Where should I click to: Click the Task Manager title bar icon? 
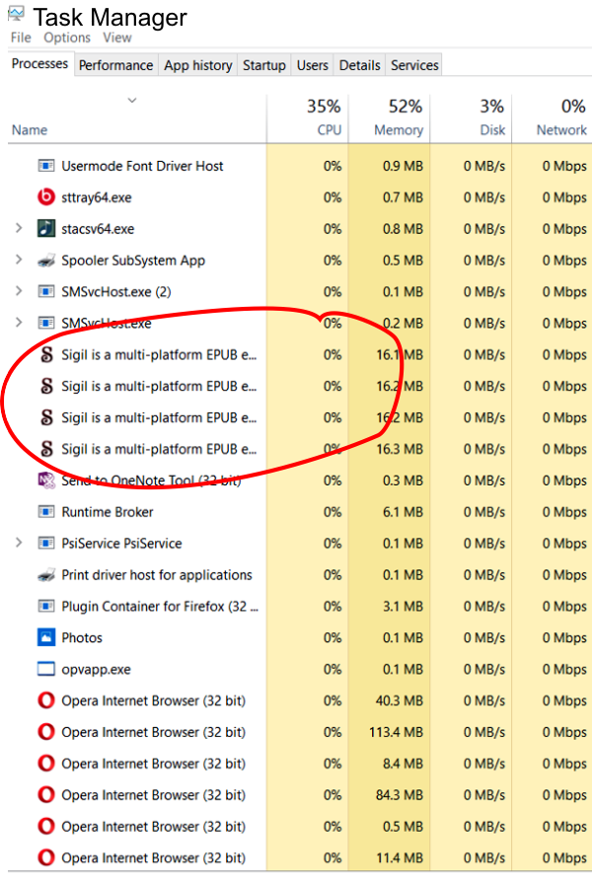(17, 15)
